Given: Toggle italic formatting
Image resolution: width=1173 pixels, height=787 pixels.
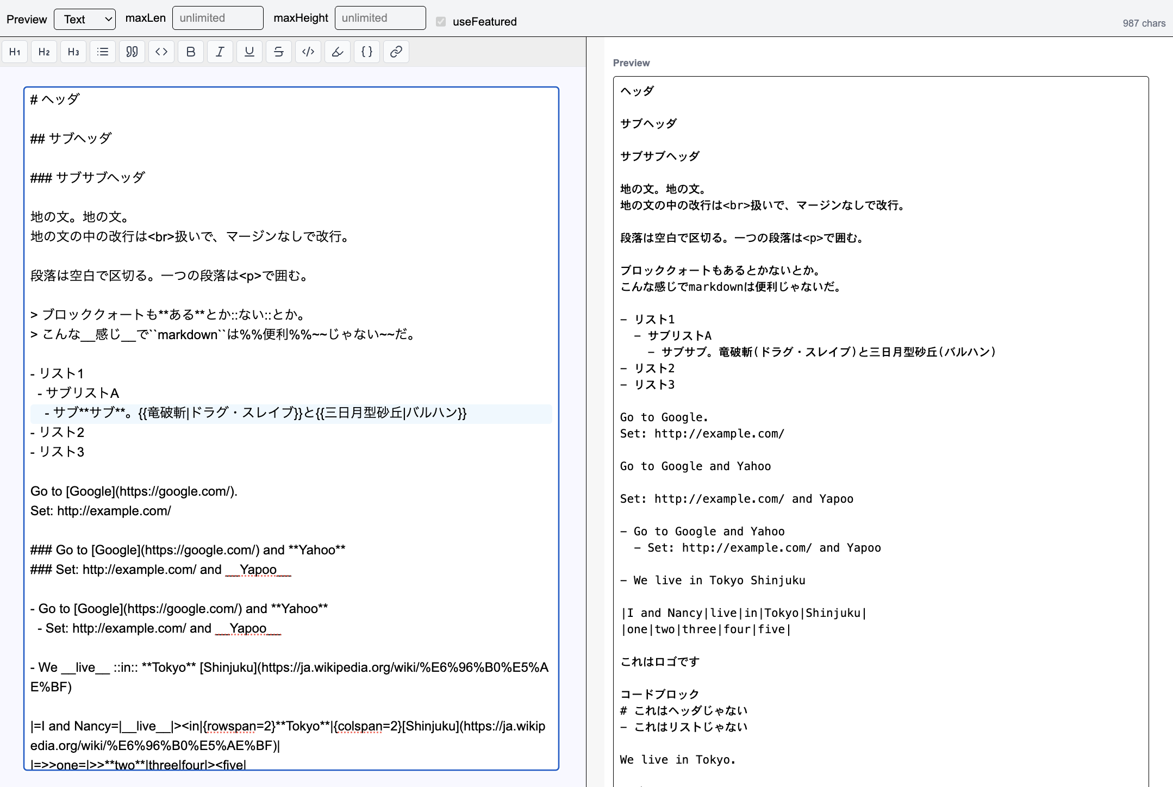Looking at the screenshot, I should (x=220, y=52).
